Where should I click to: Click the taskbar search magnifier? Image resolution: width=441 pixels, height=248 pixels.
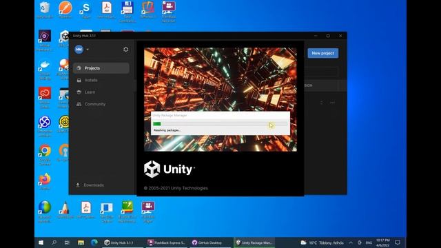(x=54, y=242)
